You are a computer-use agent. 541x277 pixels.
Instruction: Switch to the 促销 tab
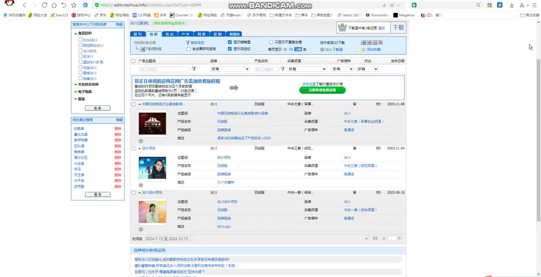[217, 34]
